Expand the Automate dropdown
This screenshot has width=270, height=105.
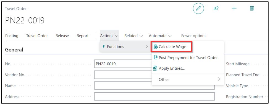(160, 36)
